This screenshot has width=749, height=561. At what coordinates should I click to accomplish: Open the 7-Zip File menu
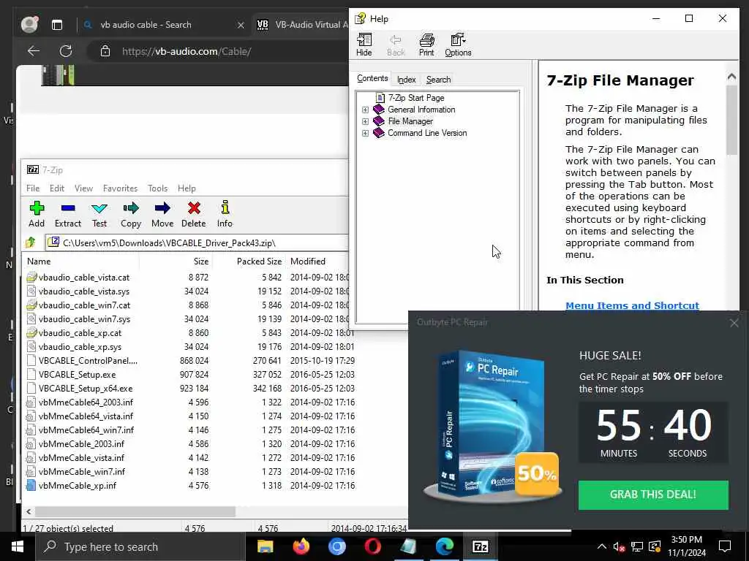pyautogui.click(x=33, y=188)
